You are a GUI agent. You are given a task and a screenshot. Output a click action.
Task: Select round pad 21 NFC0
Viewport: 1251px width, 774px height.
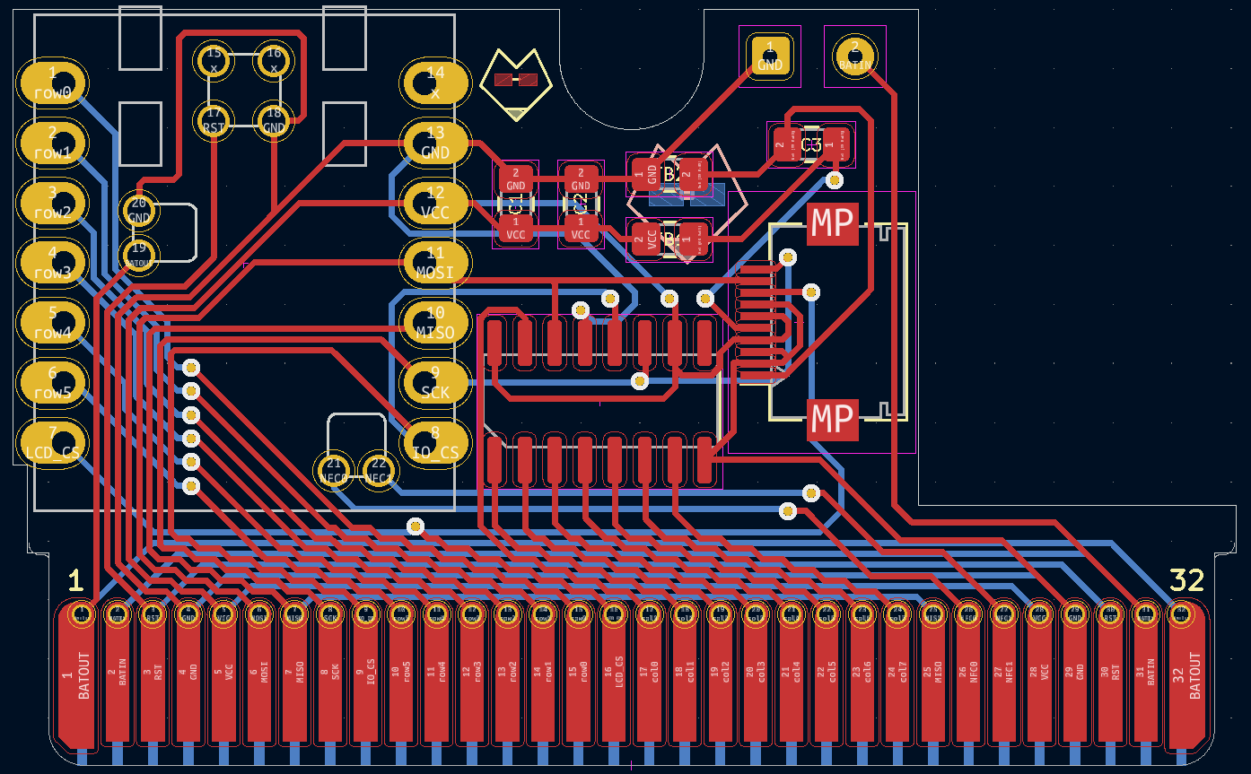[334, 471]
